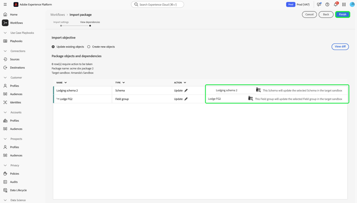Select the Create new objects radio button
Screen dimensions: 357x203
coord(89,47)
